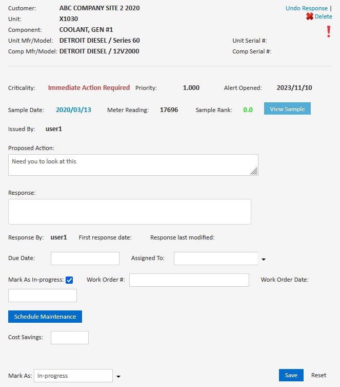Click into the Response text box
The width and height of the screenshot is (340, 387).
point(129,212)
